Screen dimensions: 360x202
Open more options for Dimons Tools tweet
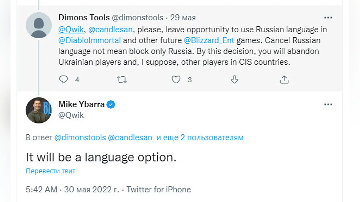[328, 18]
